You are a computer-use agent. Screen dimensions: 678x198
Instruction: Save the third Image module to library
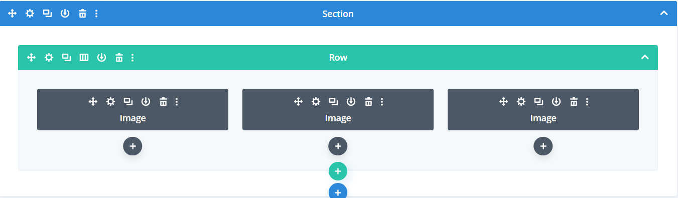tap(556, 102)
